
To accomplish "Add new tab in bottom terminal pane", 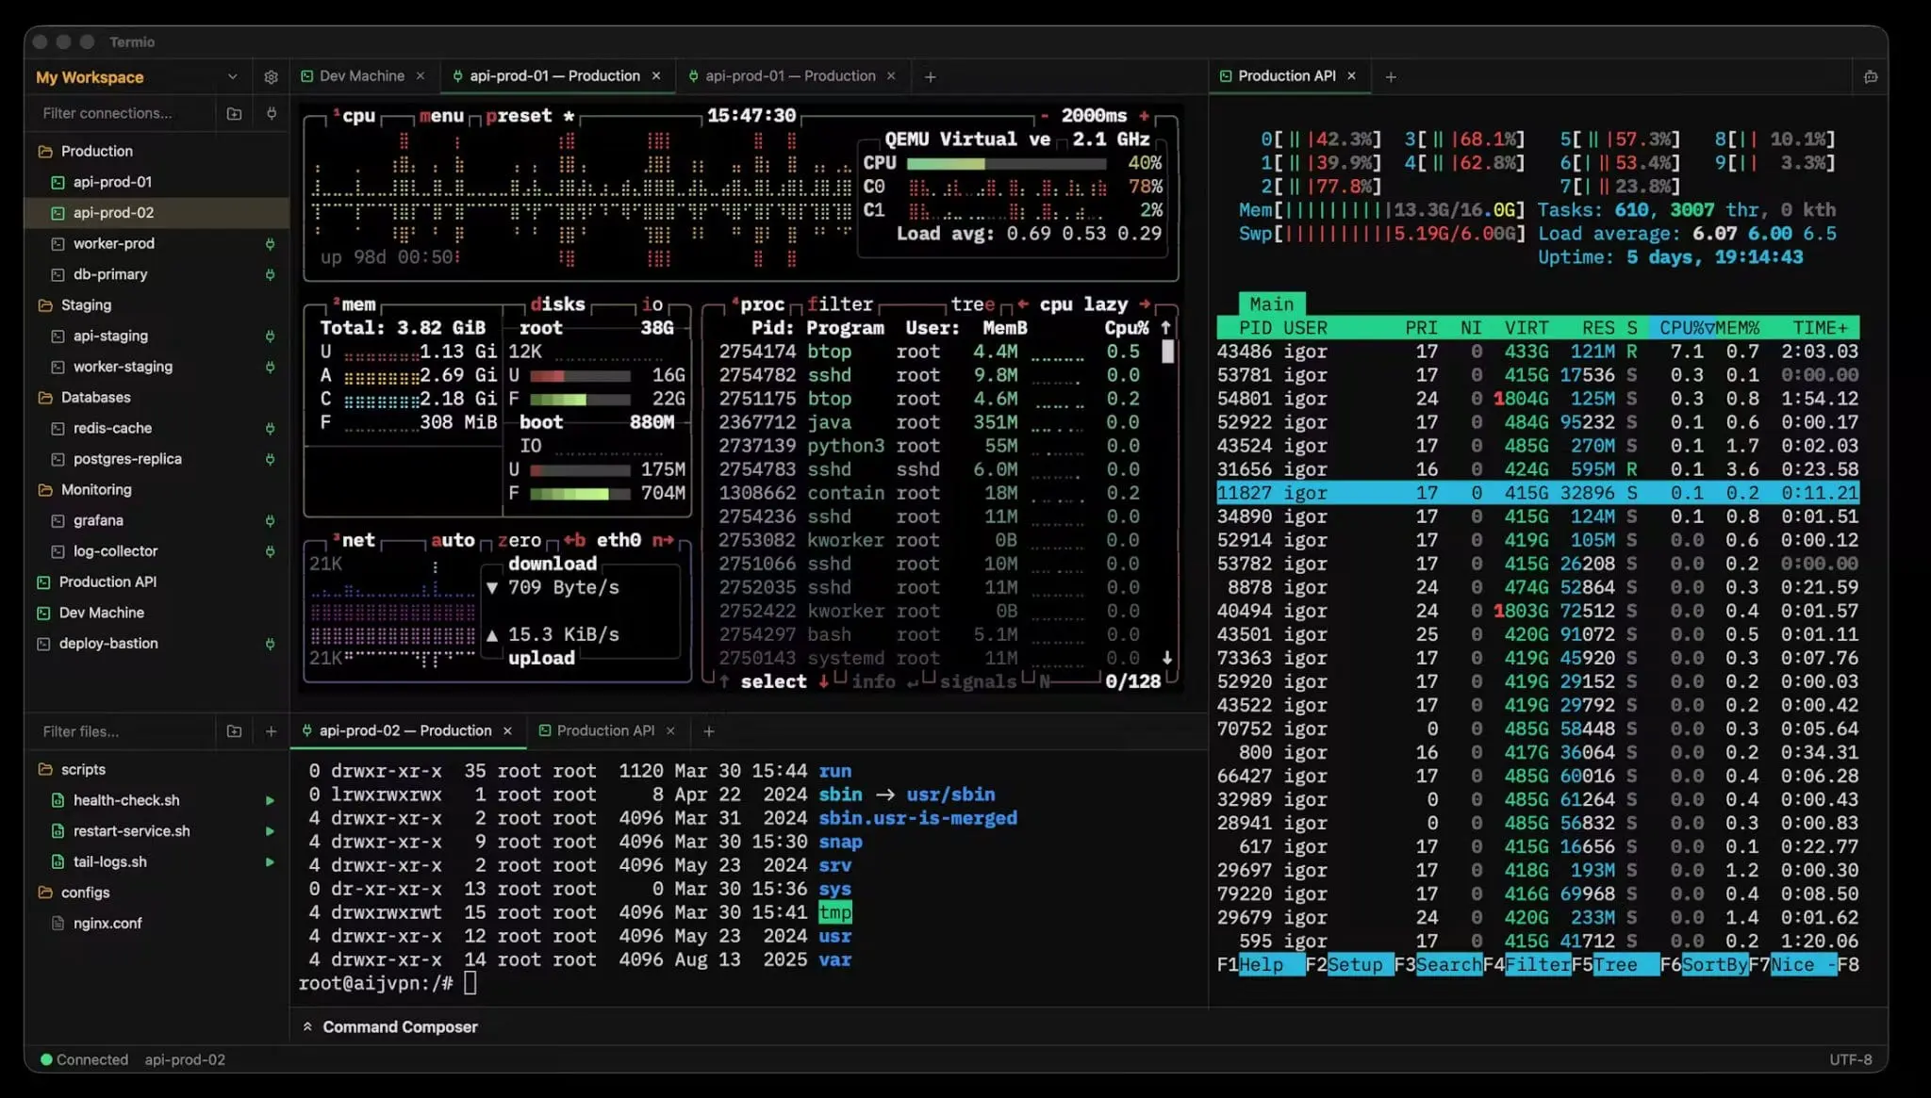I will pos(709,731).
